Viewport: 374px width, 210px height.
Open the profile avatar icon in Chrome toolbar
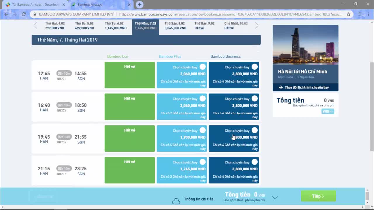[359, 14]
